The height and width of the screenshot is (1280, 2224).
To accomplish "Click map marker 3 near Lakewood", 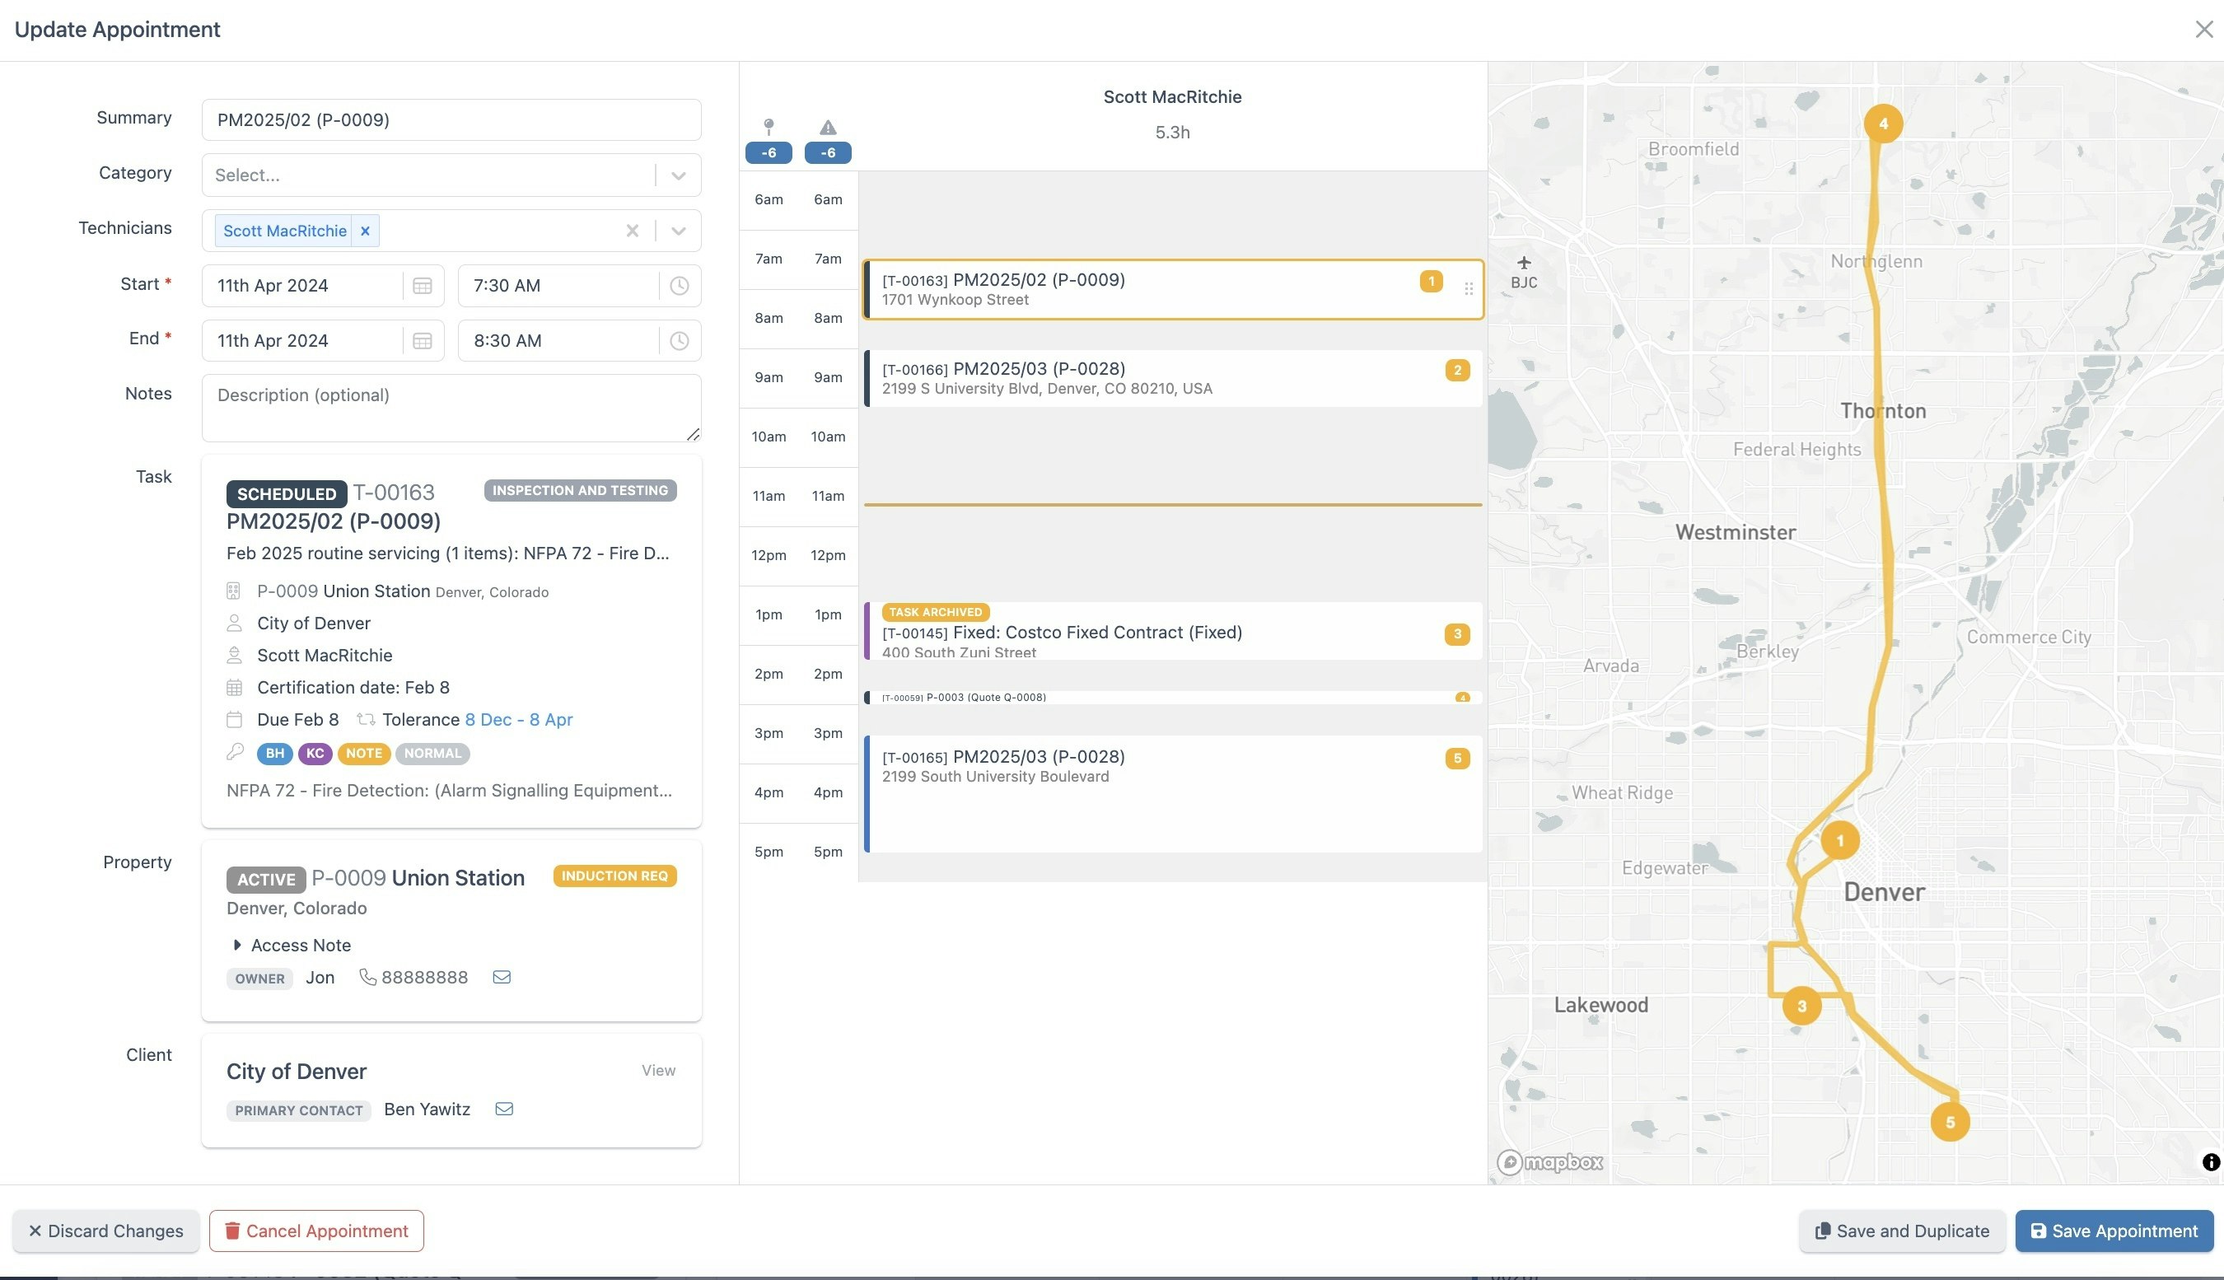I will coord(1802,1007).
